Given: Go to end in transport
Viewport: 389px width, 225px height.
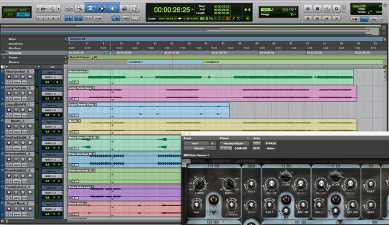Looking at the screenshot, I should tap(336, 18).
